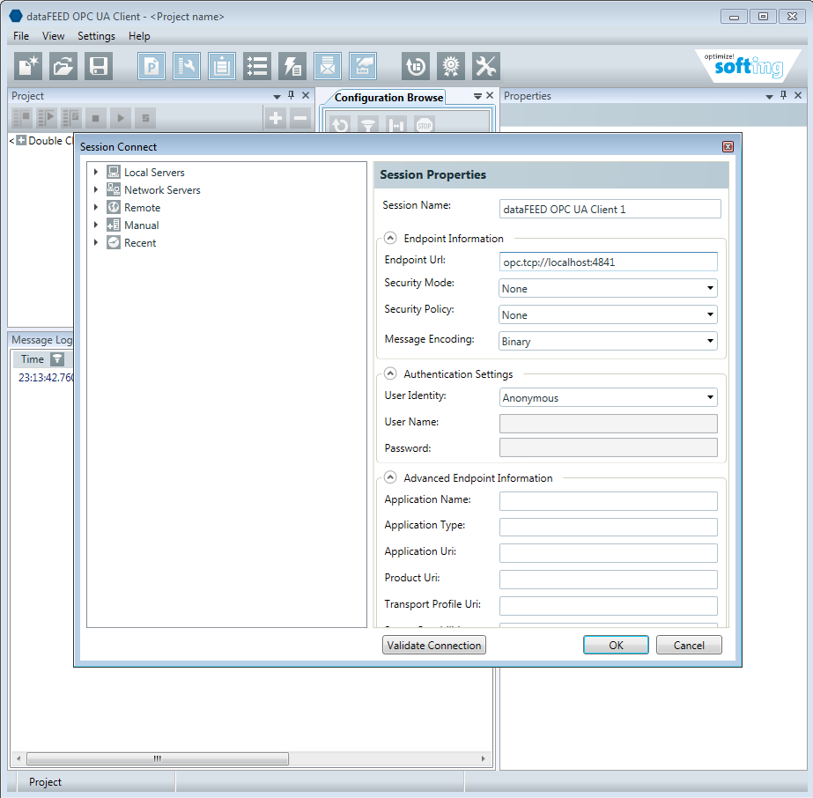Collapse the Endpoint Information section
This screenshot has width=813, height=798.
click(x=390, y=238)
